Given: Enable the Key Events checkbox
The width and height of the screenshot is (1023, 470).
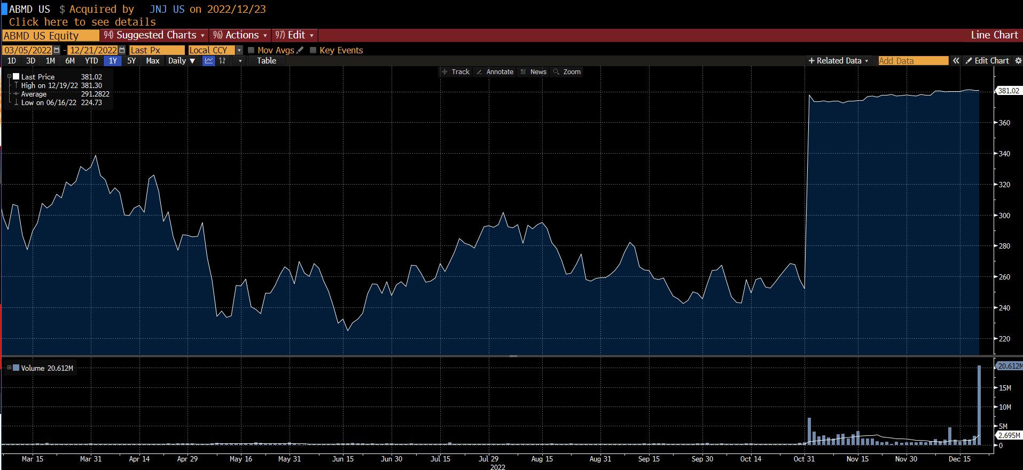Looking at the screenshot, I should (x=313, y=50).
